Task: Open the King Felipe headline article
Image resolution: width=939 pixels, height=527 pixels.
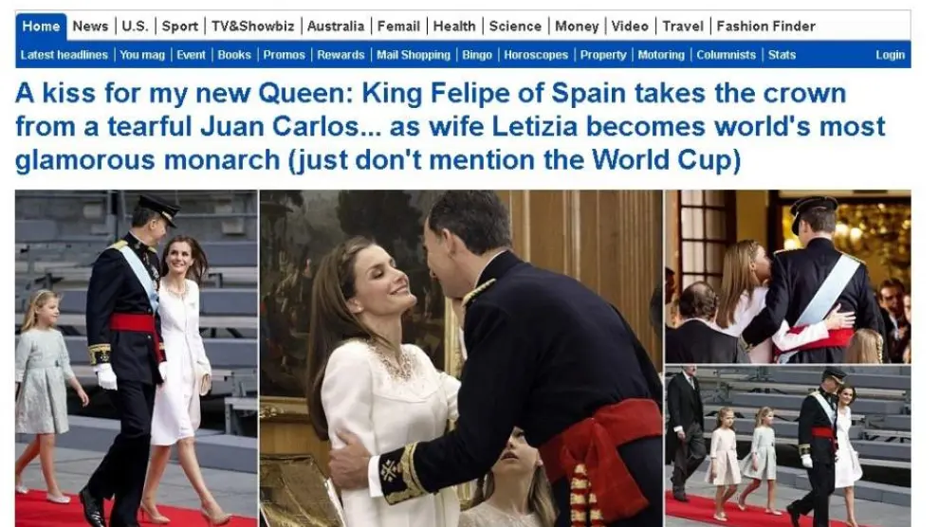Action: pyautogui.click(x=450, y=126)
